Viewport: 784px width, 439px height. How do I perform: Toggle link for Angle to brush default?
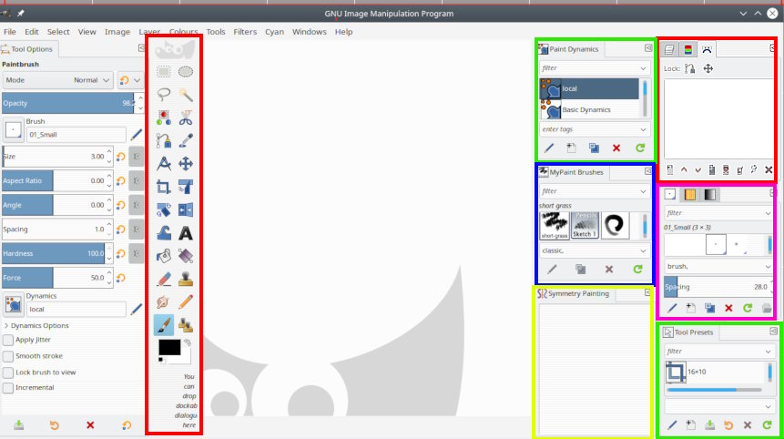click(x=136, y=205)
